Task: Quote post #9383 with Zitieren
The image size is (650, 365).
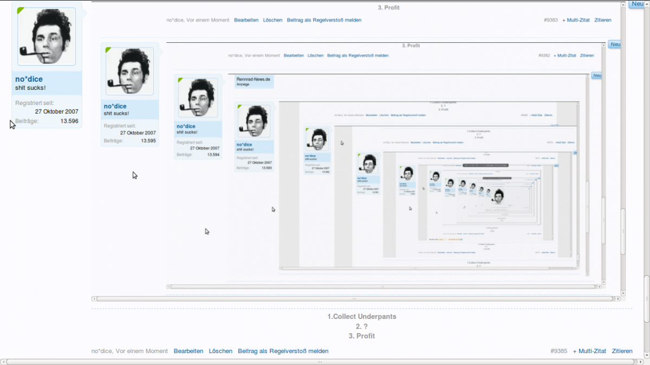Action: pos(602,20)
